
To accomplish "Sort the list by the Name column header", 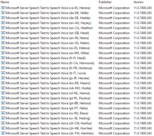I will click(5, 2).
